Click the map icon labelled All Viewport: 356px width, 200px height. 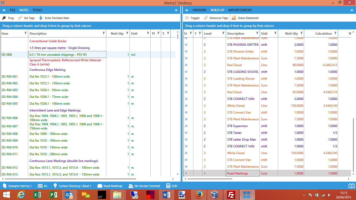click(x=40, y=186)
